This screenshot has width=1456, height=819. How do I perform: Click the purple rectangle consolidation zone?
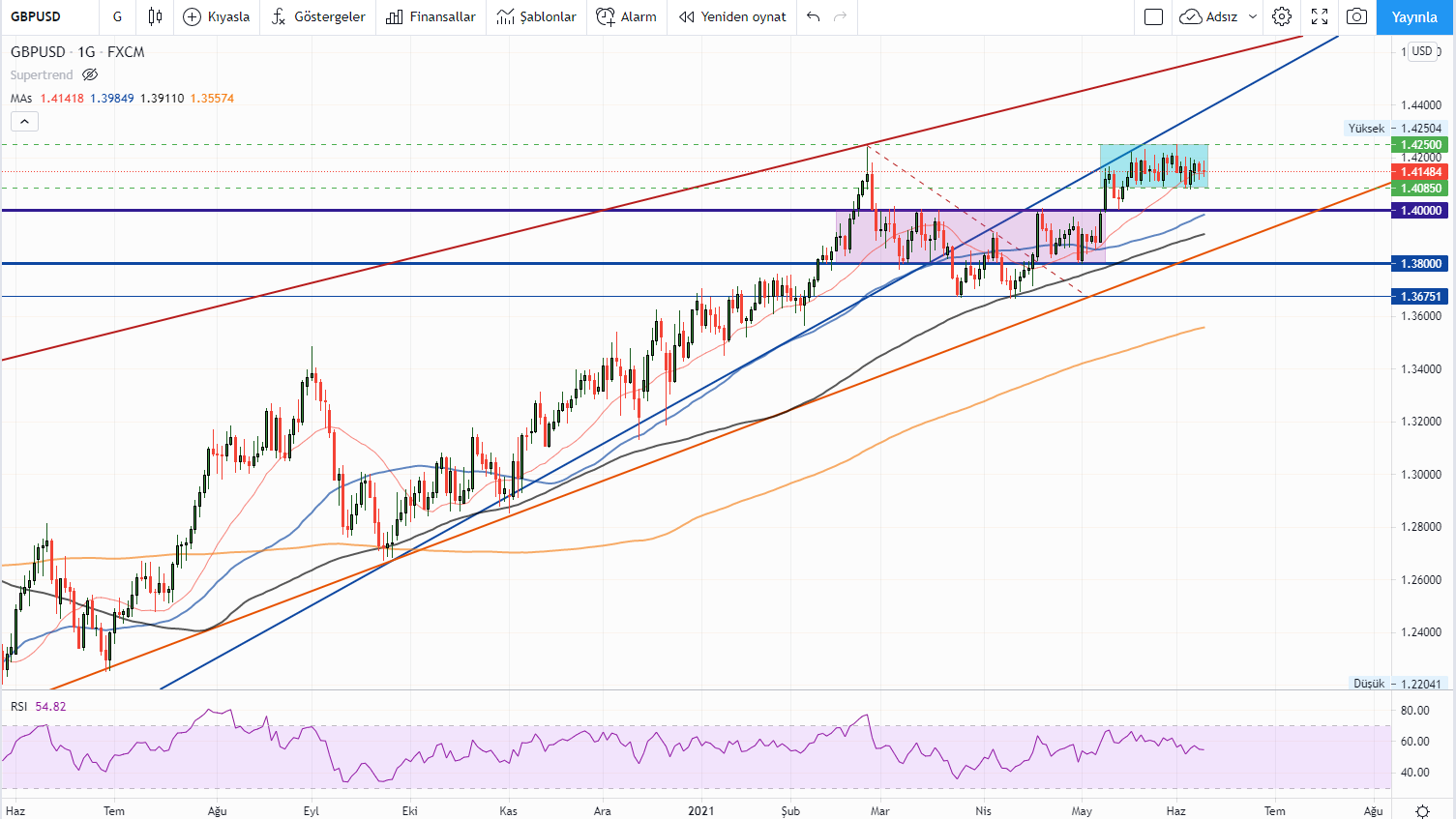point(970,236)
